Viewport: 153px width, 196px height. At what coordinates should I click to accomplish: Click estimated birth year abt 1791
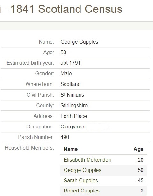pyautogui.click(x=71, y=63)
